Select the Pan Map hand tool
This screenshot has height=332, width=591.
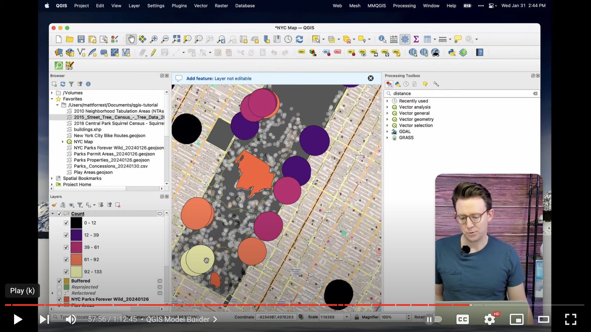131,39
